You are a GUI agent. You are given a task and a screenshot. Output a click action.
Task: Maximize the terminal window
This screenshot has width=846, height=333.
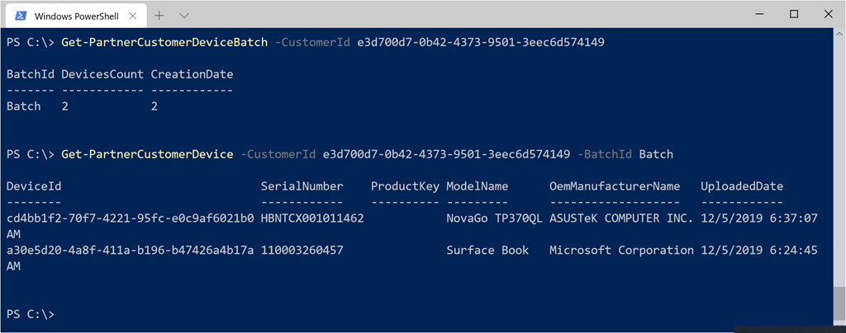tap(794, 14)
